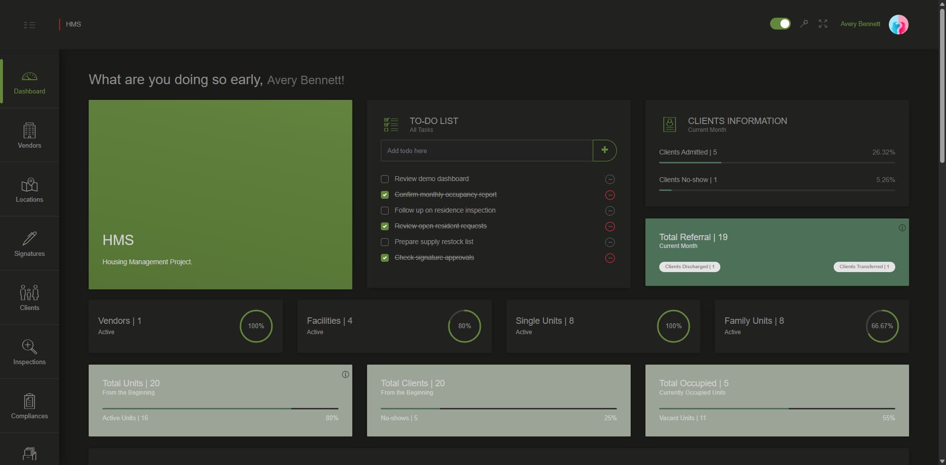Screen dimensions: 946x465
Task: Remove 'Follow up on residence inspection' todo
Action: [x=610, y=211]
